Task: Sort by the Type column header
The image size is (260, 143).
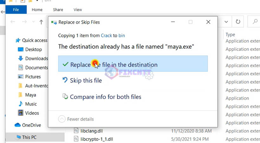Action: tap(230, 35)
